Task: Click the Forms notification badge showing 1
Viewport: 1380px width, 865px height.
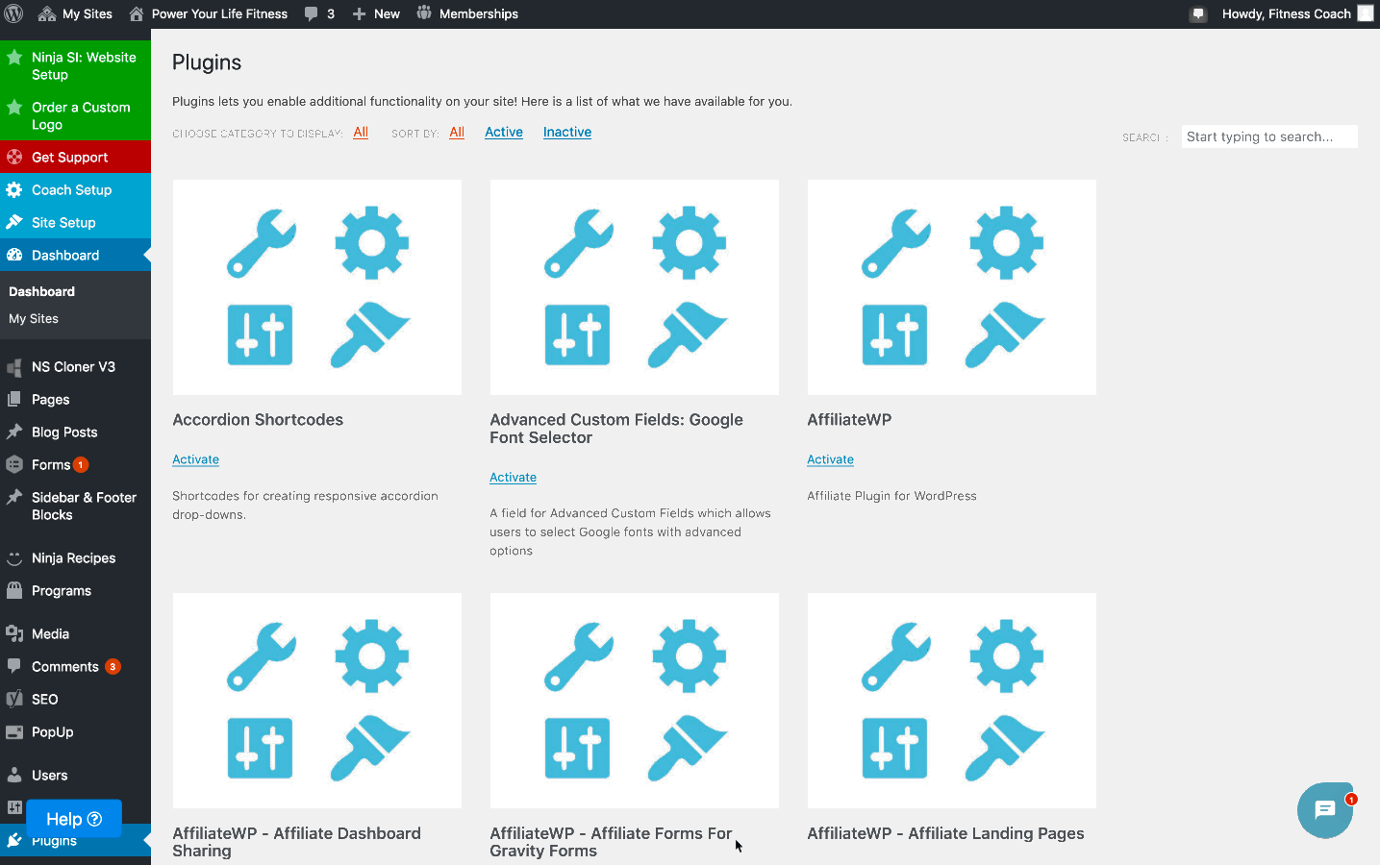Action: point(81,464)
